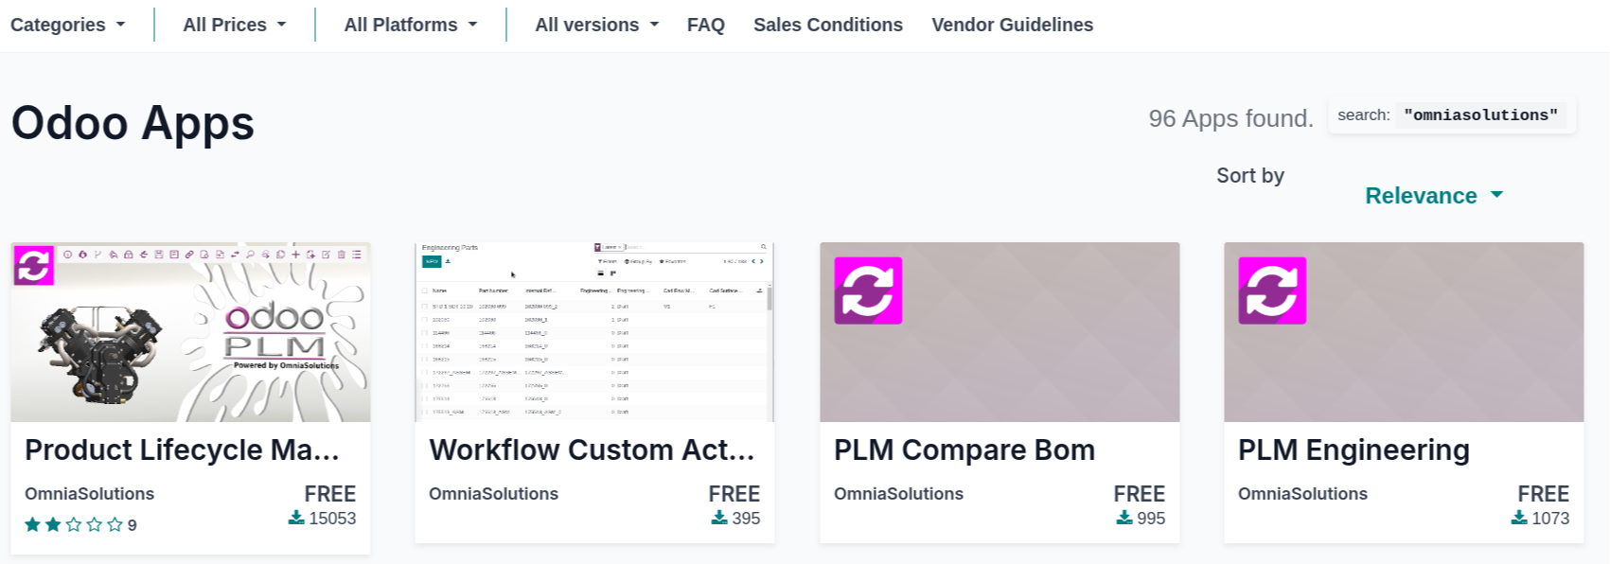The image size is (1610, 564).
Task: Open the Categories dropdown
Action: (x=67, y=26)
